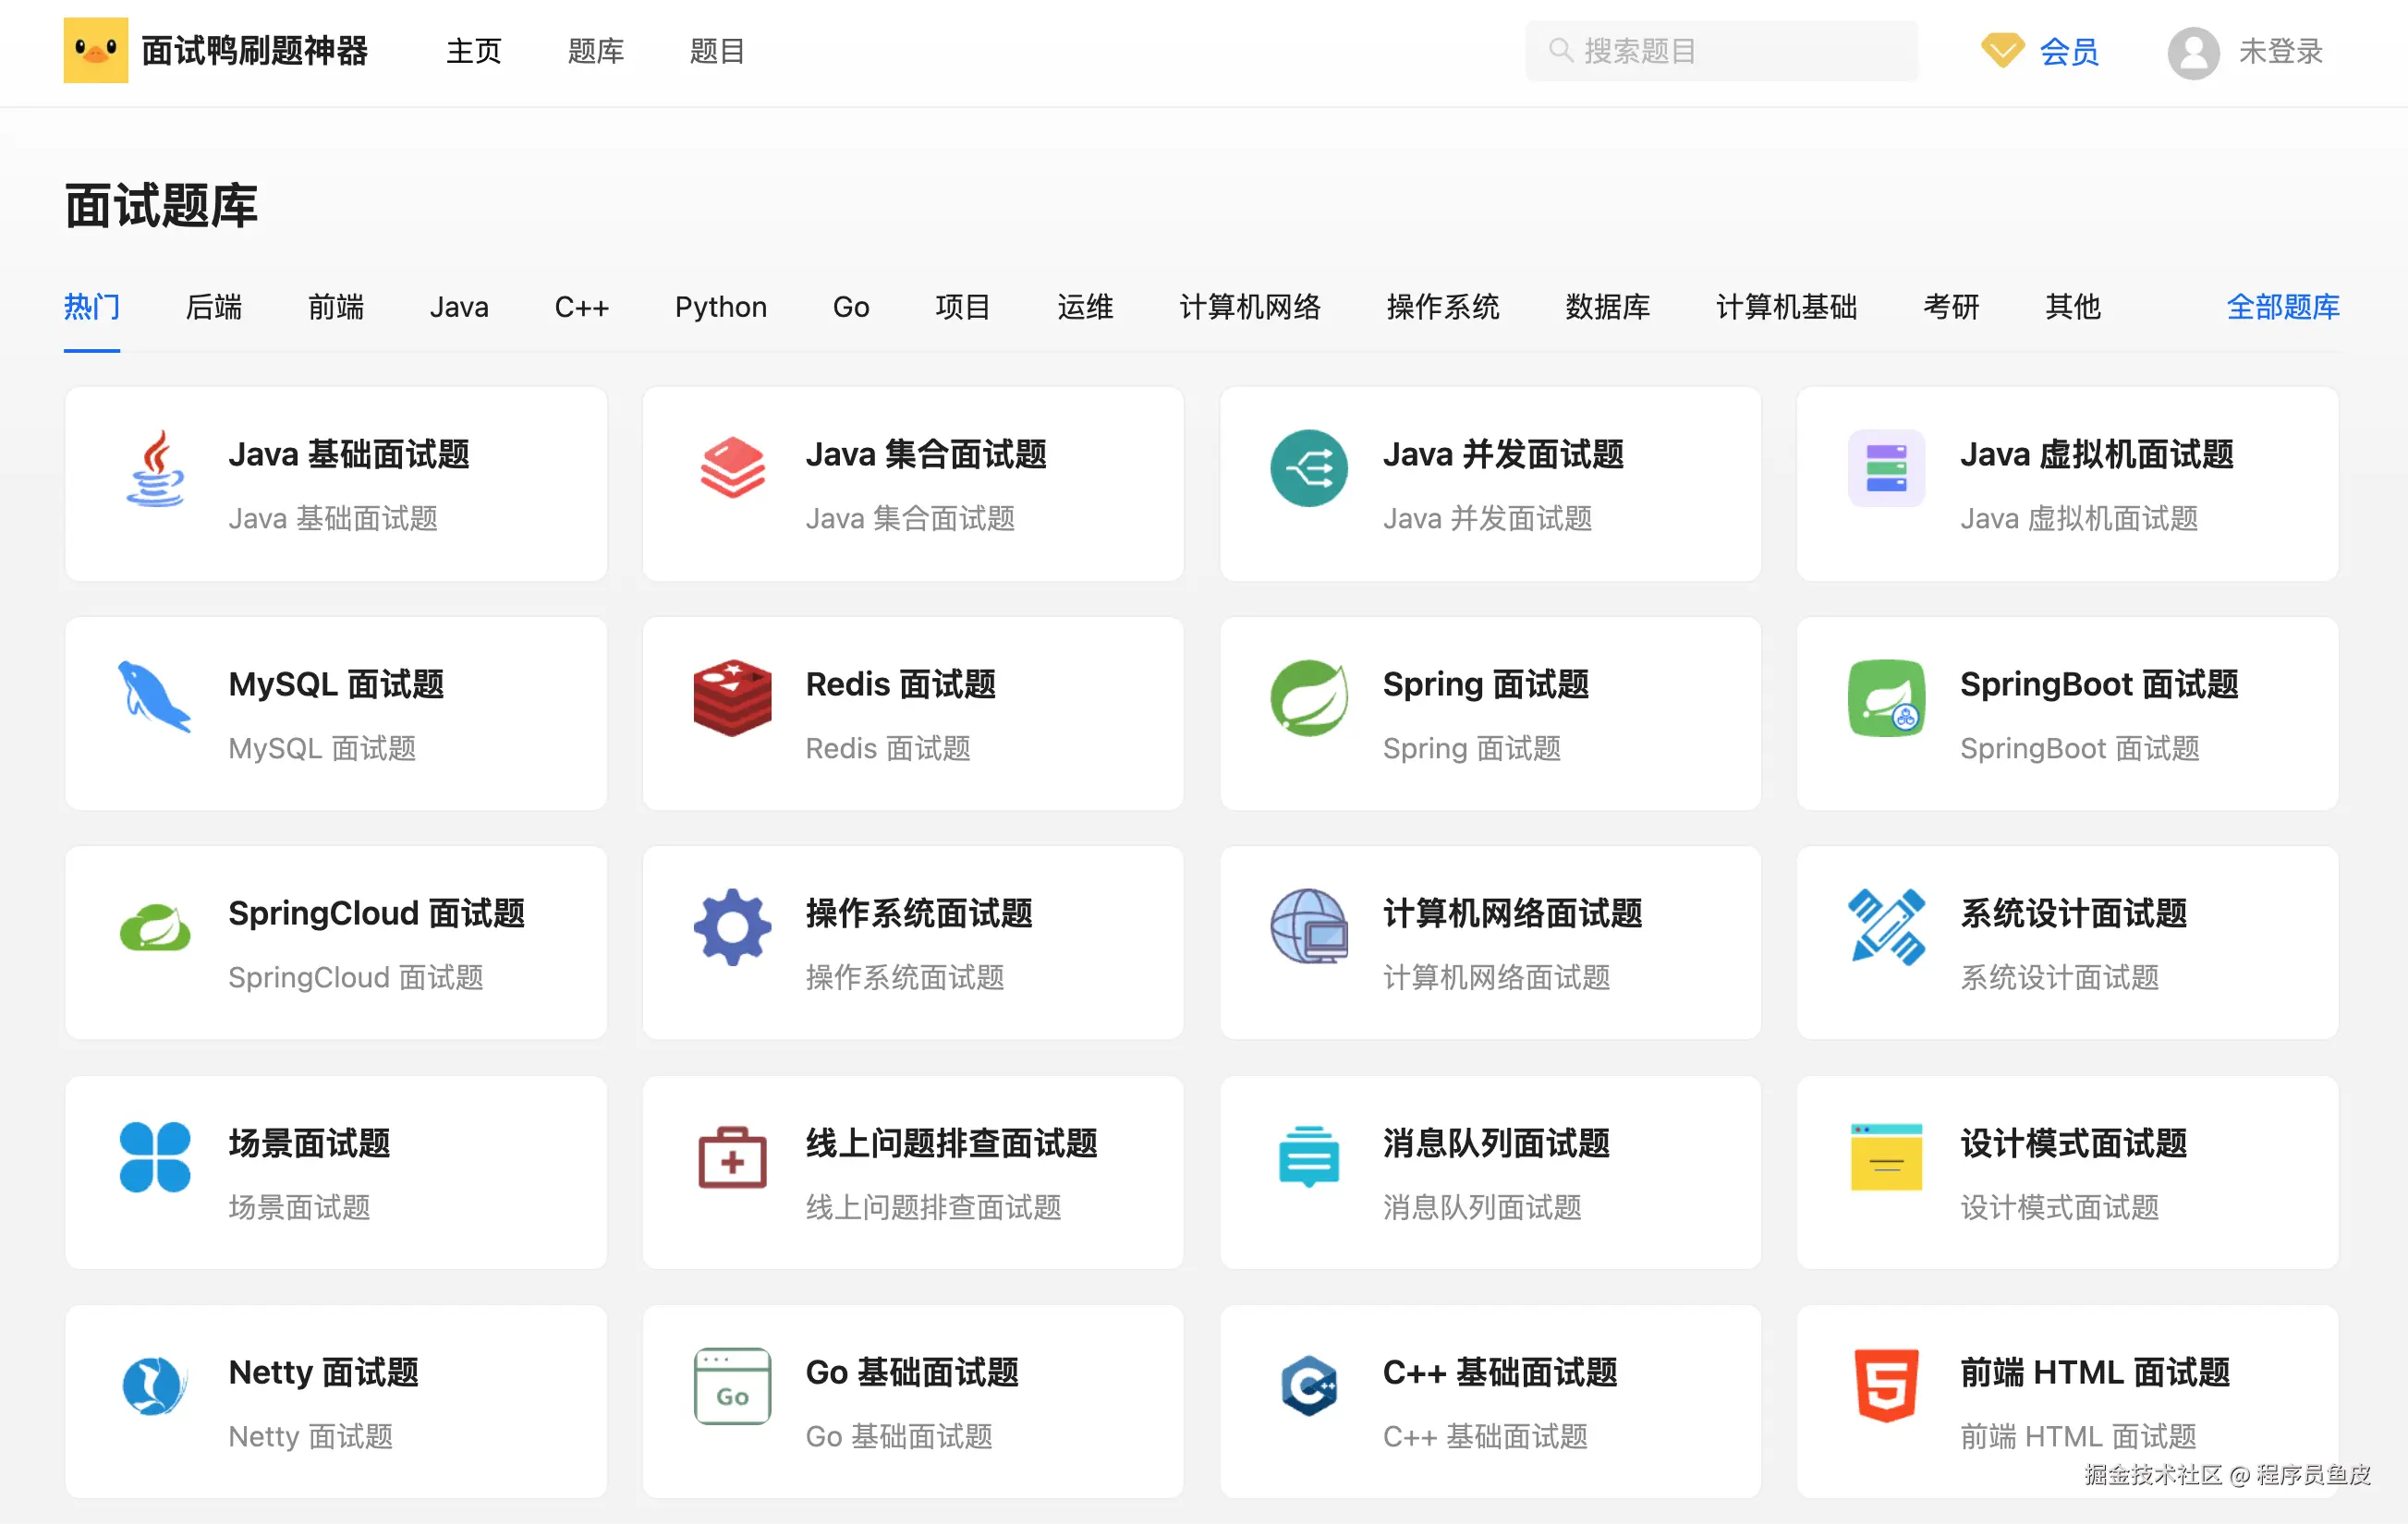Click the Java coffee cup icon
Image resolution: width=2408 pixels, height=1524 pixels.
[x=155, y=468]
